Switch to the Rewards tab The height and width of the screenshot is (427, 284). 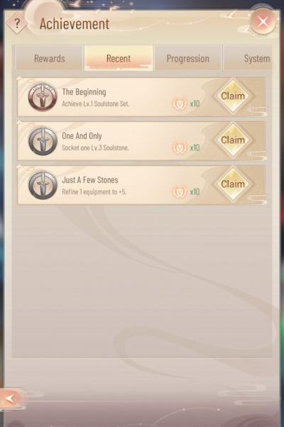coord(49,58)
